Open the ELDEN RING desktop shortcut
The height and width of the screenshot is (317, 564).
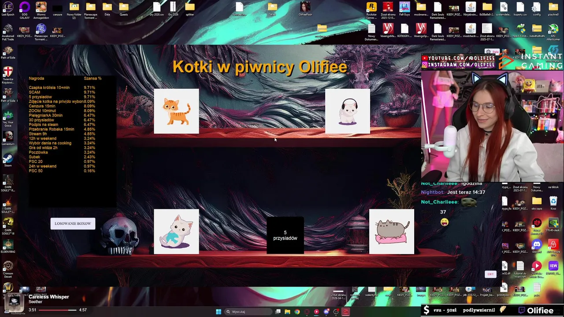coord(8,246)
